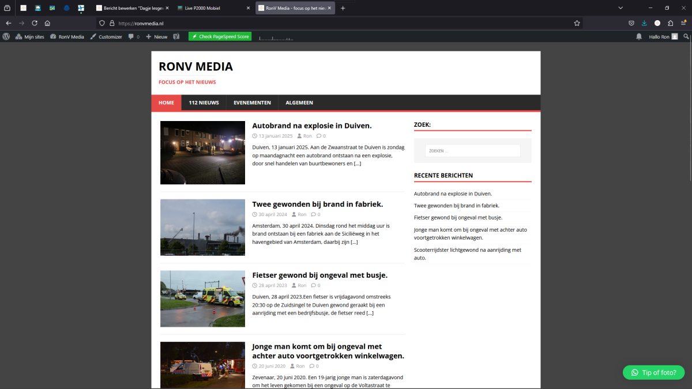Open 'Mijn sites' in the admin bar
692x389 pixels.
pos(30,36)
